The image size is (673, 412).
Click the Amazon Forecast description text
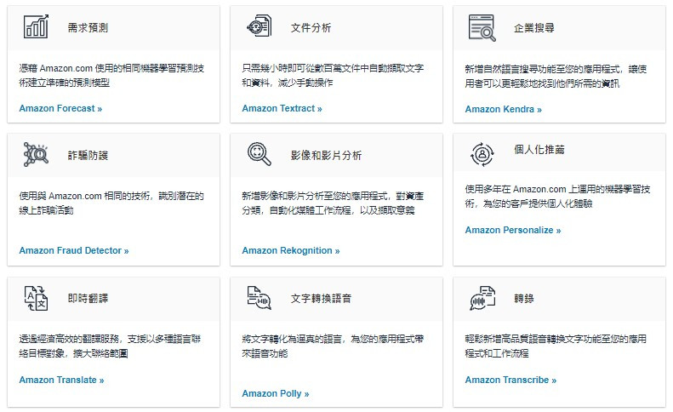[111, 75]
